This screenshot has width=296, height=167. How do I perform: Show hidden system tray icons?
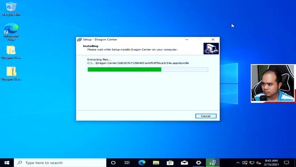[238, 163]
